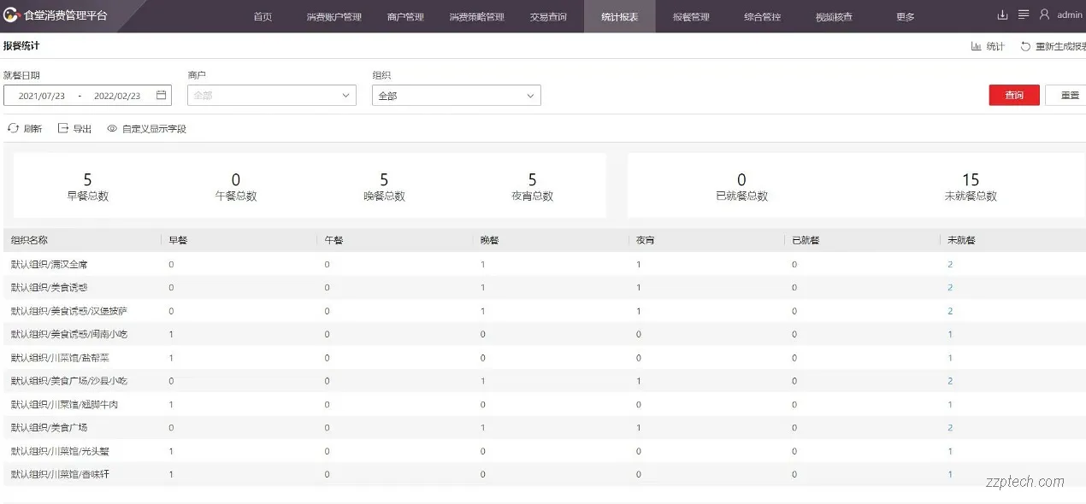Open the calendar icon in 就餐日期 field

click(x=160, y=95)
